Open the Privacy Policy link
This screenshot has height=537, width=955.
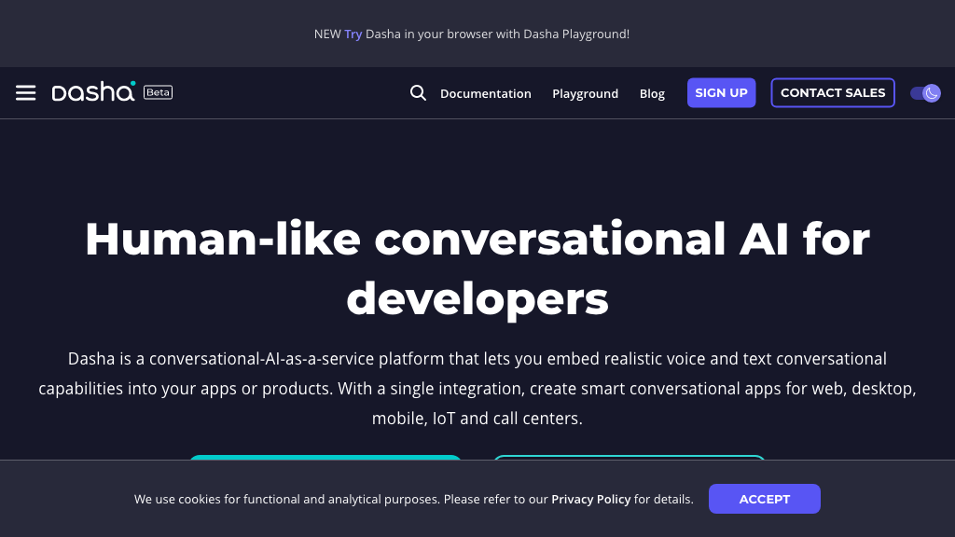pos(590,500)
